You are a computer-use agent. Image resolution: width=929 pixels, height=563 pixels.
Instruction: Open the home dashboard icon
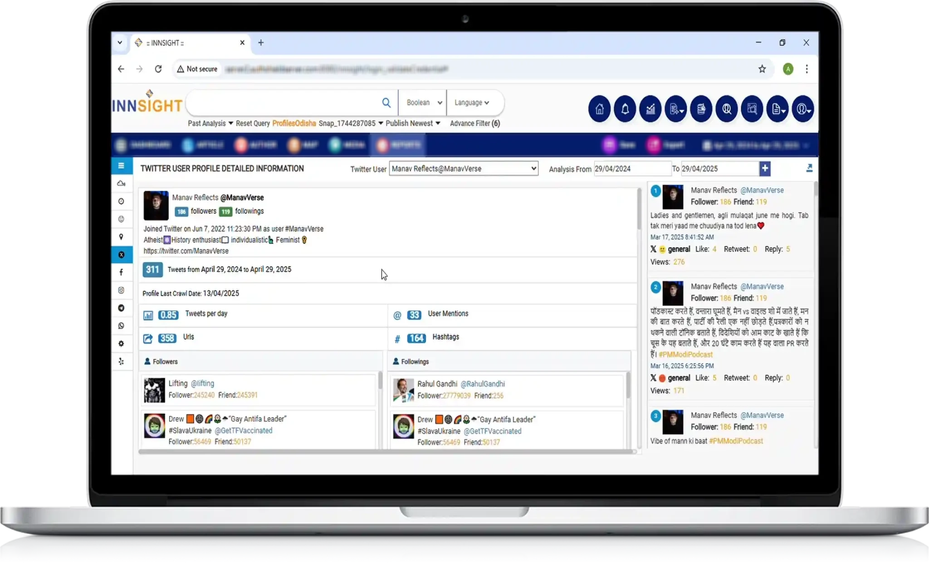[599, 109]
